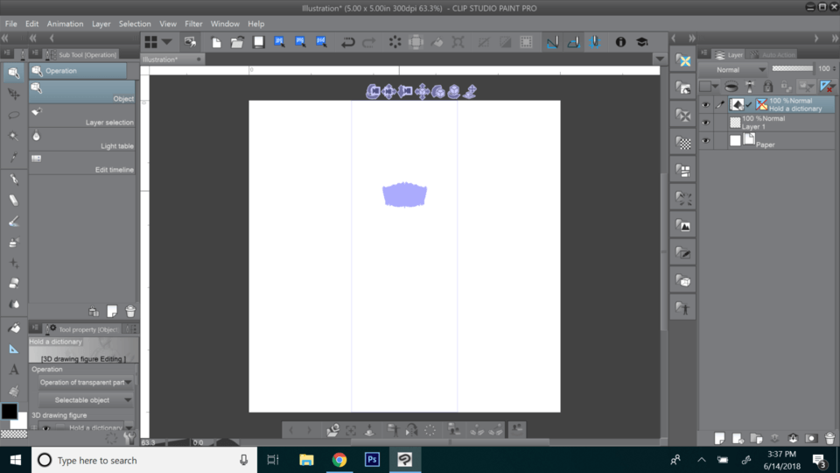Image resolution: width=840 pixels, height=473 pixels.
Task: Select the Text tool
Action: [14, 370]
